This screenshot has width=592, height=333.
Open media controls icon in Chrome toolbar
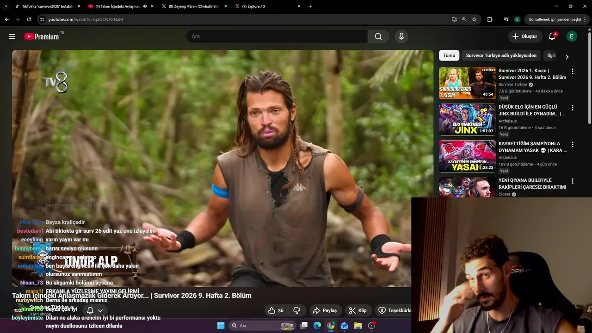[506, 19]
